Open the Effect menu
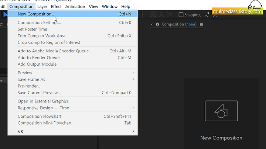 click(56, 7)
